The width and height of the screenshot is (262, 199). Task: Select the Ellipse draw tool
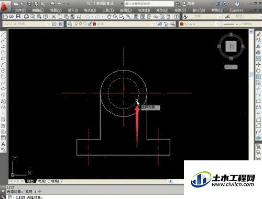3,89
